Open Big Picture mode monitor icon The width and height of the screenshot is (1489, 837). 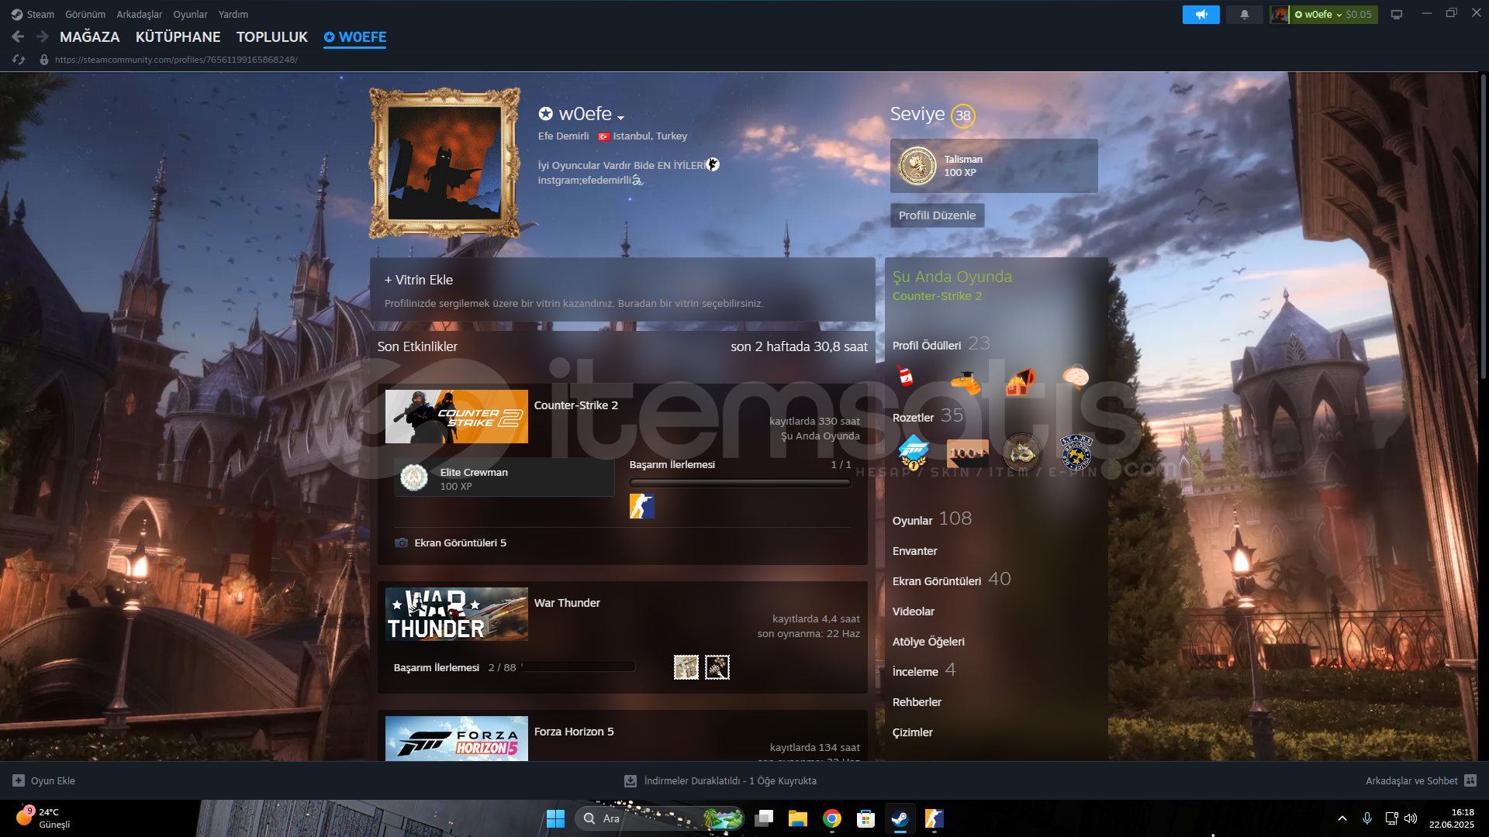coord(1397,15)
